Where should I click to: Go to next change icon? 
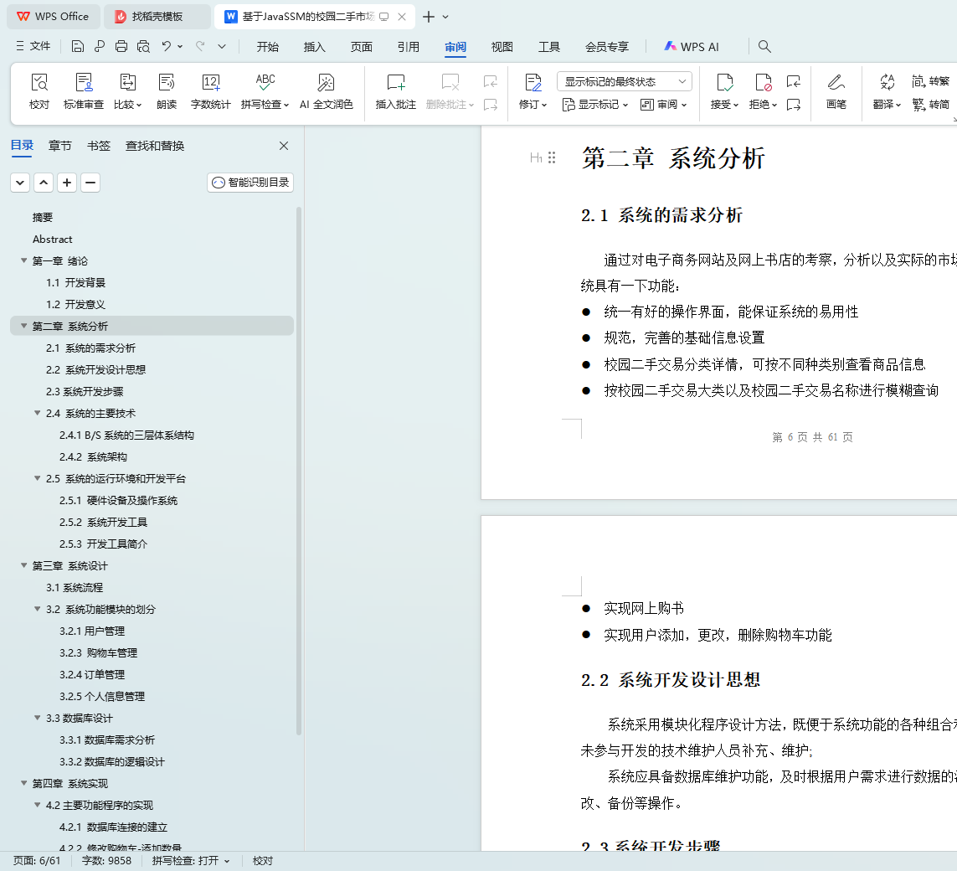coord(794,105)
